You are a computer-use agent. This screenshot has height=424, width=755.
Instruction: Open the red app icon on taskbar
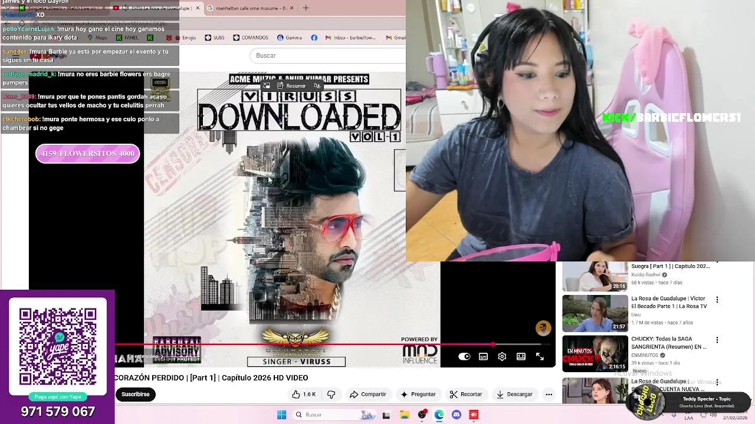(474, 415)
